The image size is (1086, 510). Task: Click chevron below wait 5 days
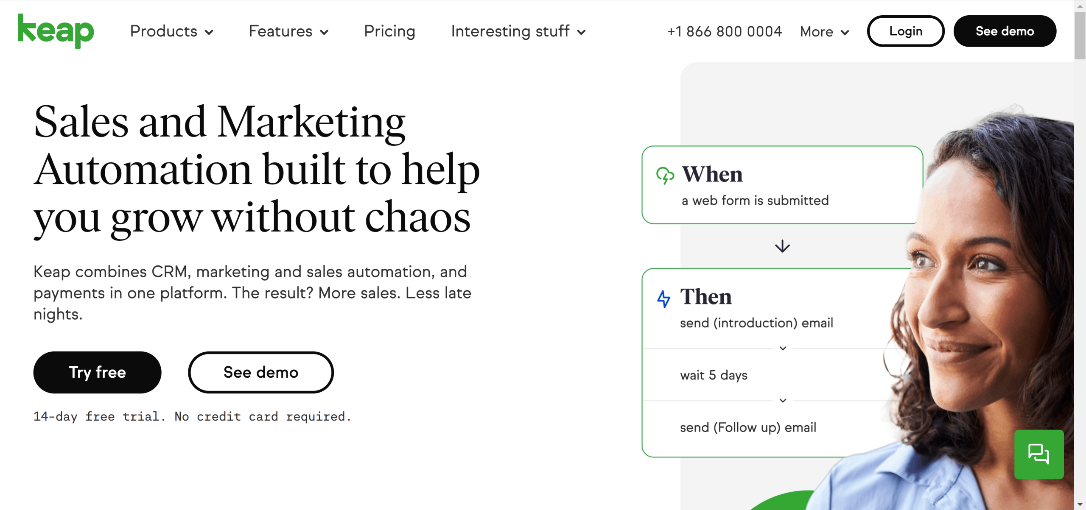coord(783,401)
